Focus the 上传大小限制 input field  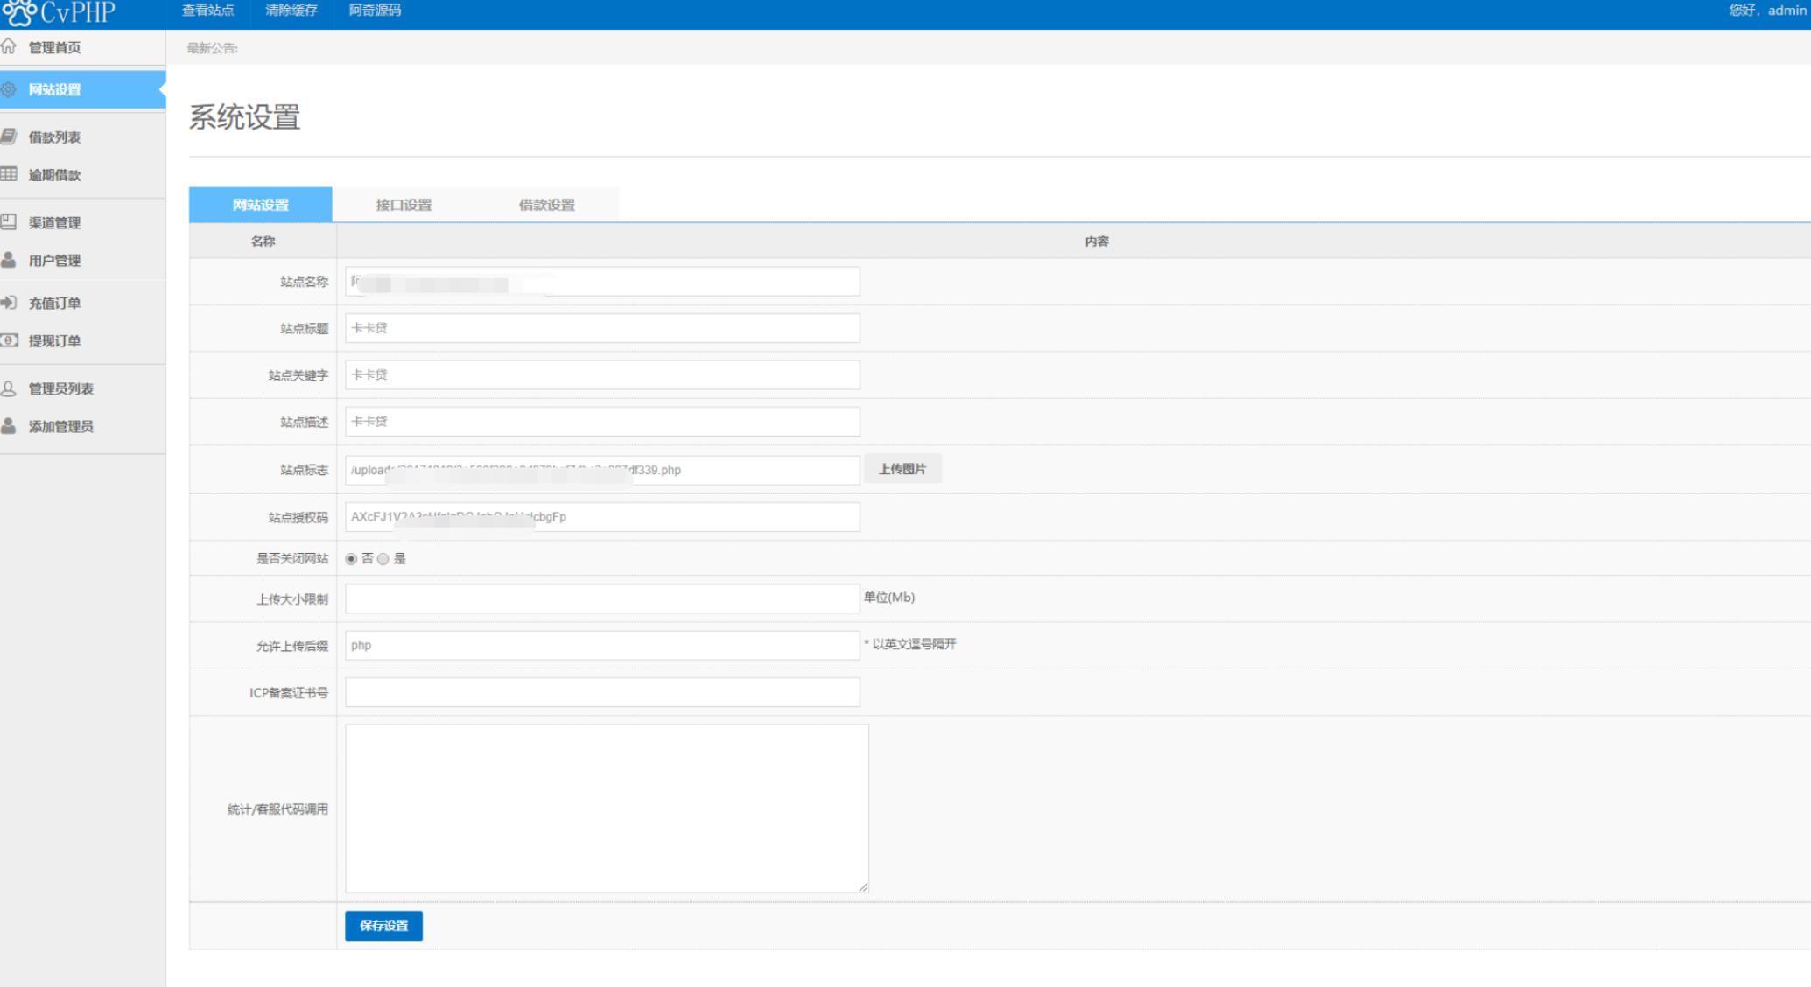(602, 598)
